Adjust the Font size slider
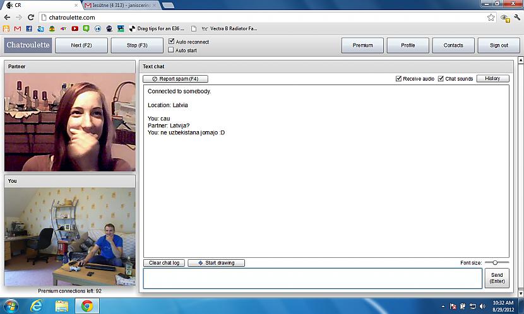524x314 pixels. pos(495,262)
